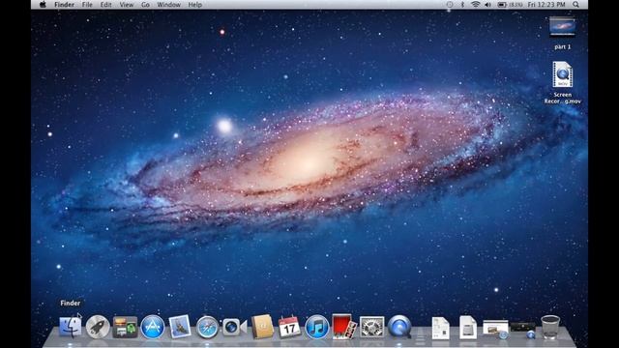619x348 pixels.
Task: Open the File menu
Action: click(x=87, y=5)
